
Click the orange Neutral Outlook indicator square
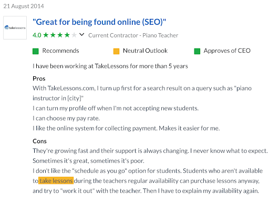click(116, 52)
